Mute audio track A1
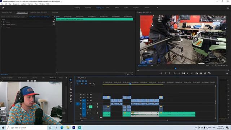The image size is (231, 130). [91, 104]
